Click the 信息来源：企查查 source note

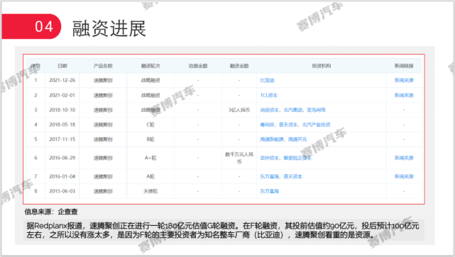pos(51,212)
